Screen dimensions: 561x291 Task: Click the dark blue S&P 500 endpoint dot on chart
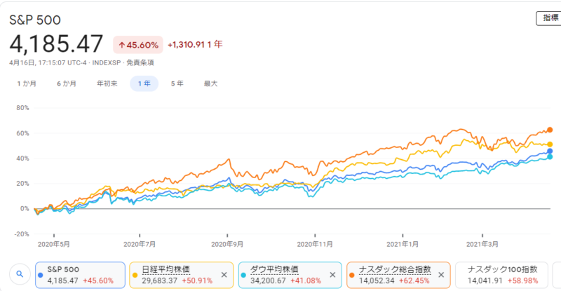click(550, 151)
